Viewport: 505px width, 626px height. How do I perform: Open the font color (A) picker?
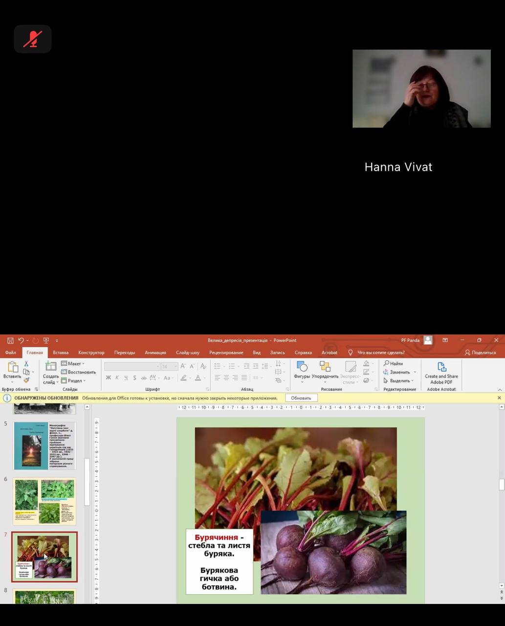198,378
